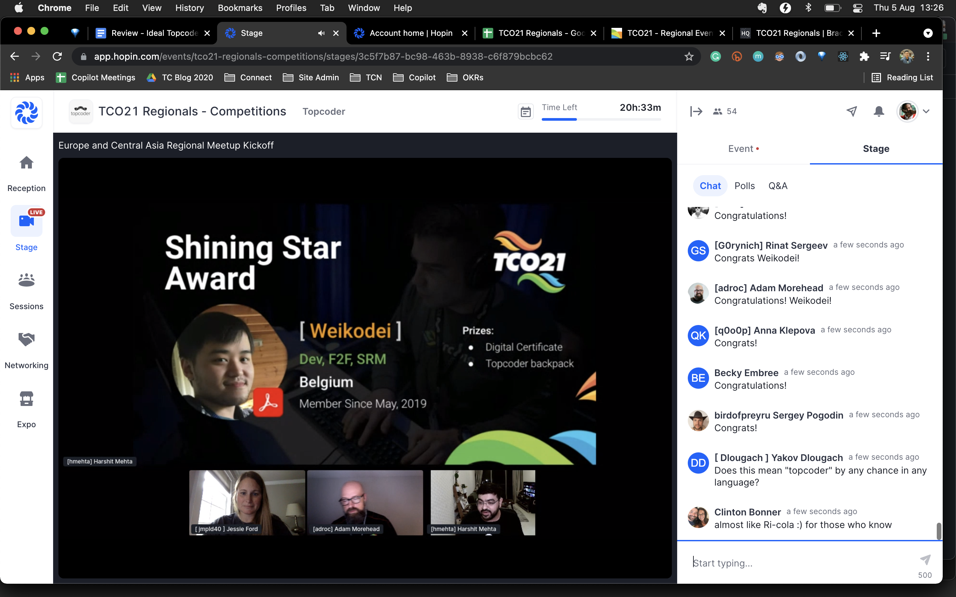
Task: Open the Chrome History menu
Action: point(190,8)
